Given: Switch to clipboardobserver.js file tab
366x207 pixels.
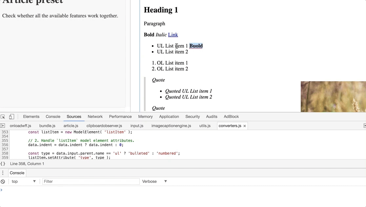Looking at the screenshot, I should coord(104,126).
